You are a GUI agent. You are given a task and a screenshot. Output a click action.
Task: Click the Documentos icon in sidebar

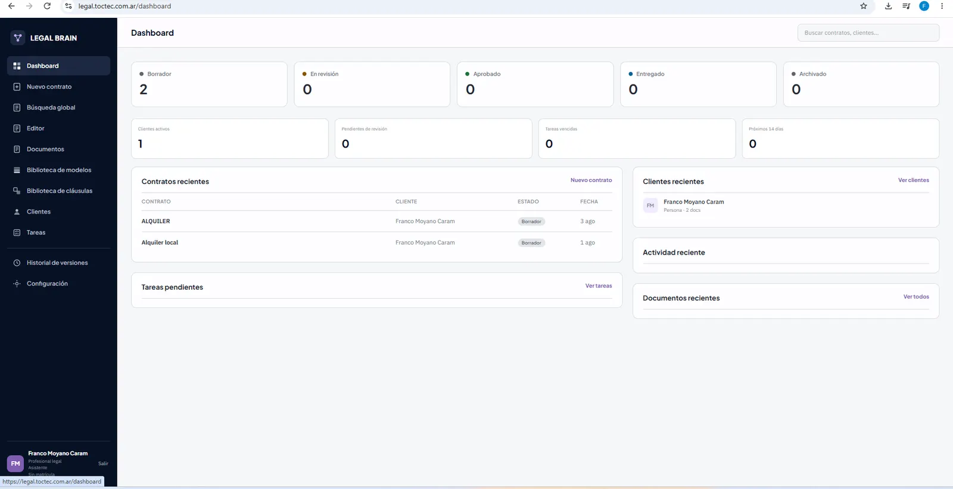point(17,149)
